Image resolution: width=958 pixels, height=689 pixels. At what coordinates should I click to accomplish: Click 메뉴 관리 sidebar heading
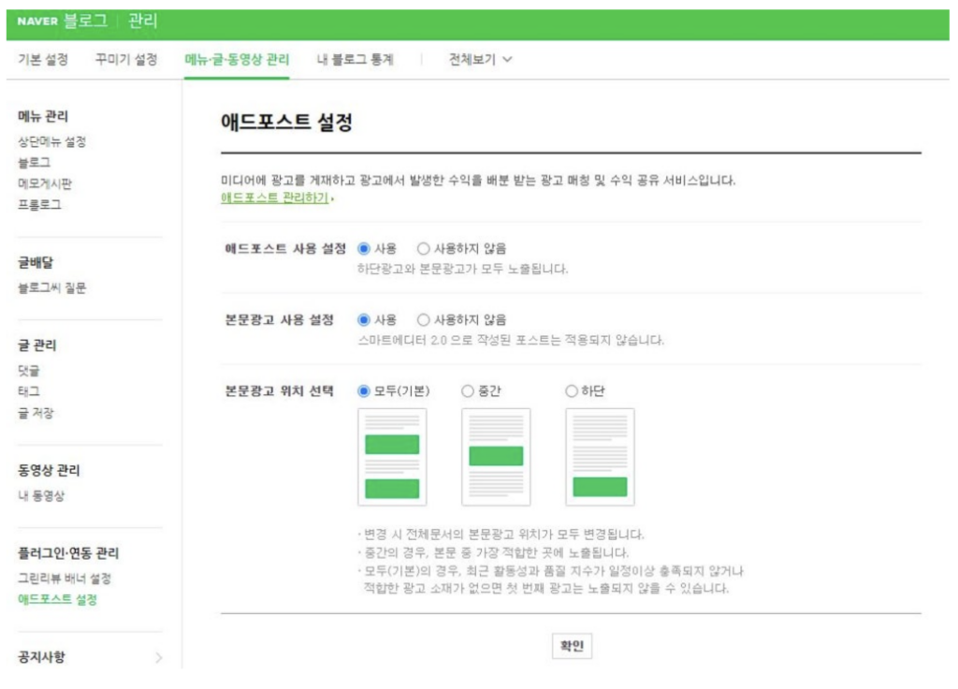pos(43,116)
